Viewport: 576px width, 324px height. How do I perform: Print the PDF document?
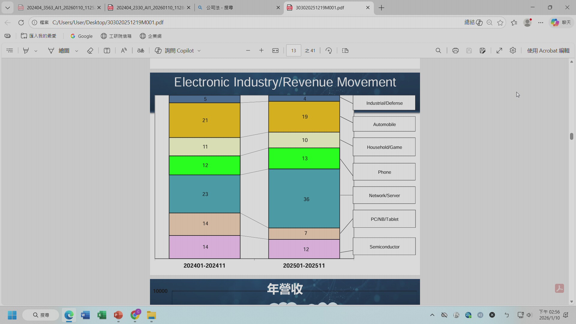pos(455,51)
